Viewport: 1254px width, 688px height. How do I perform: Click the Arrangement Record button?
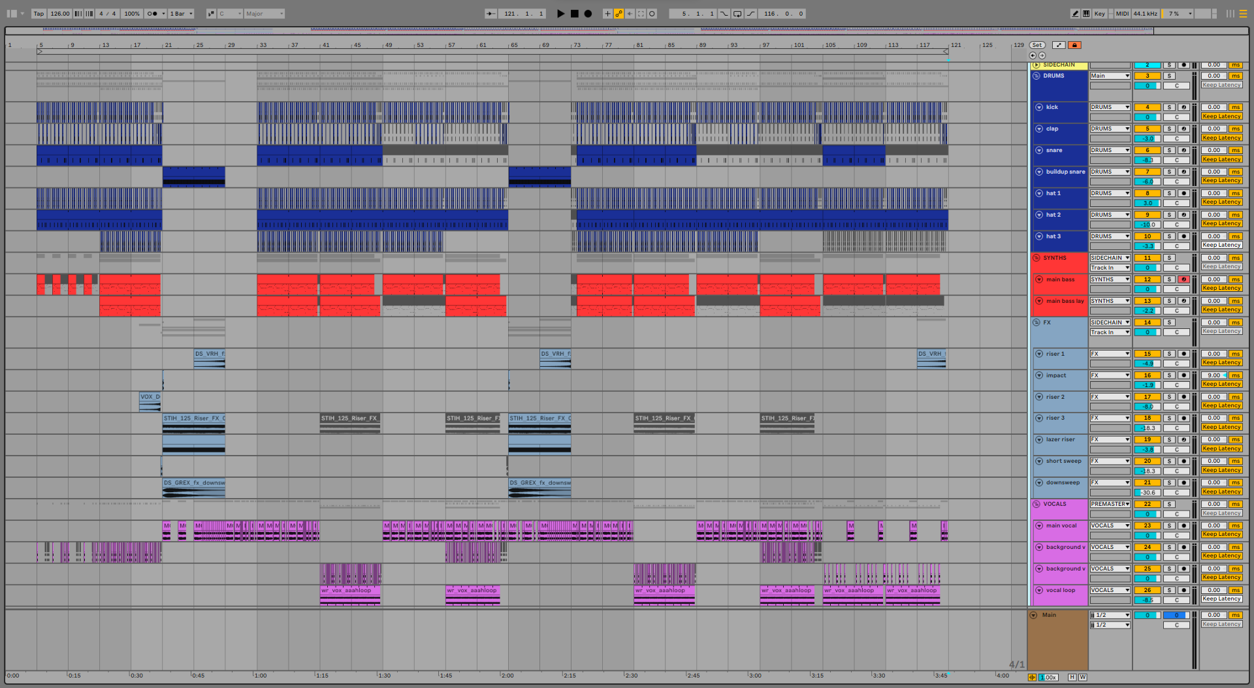pos(588,14)
